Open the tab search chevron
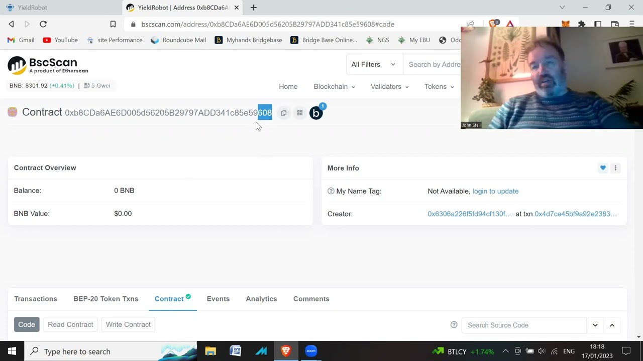This screenshot has height=361, width=643. (562, 8)
